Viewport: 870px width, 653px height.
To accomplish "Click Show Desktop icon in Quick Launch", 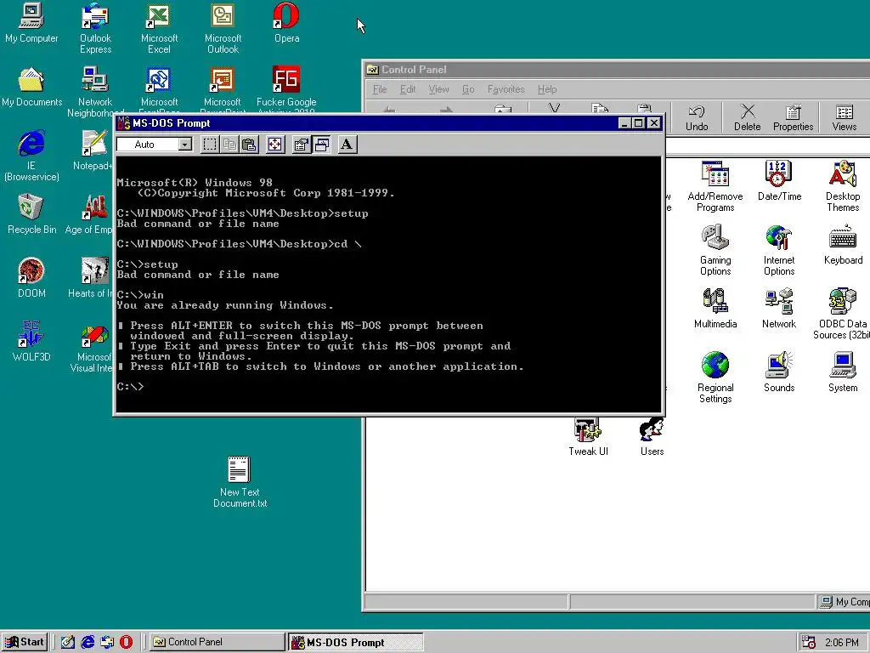I will (x=68, y=643).
